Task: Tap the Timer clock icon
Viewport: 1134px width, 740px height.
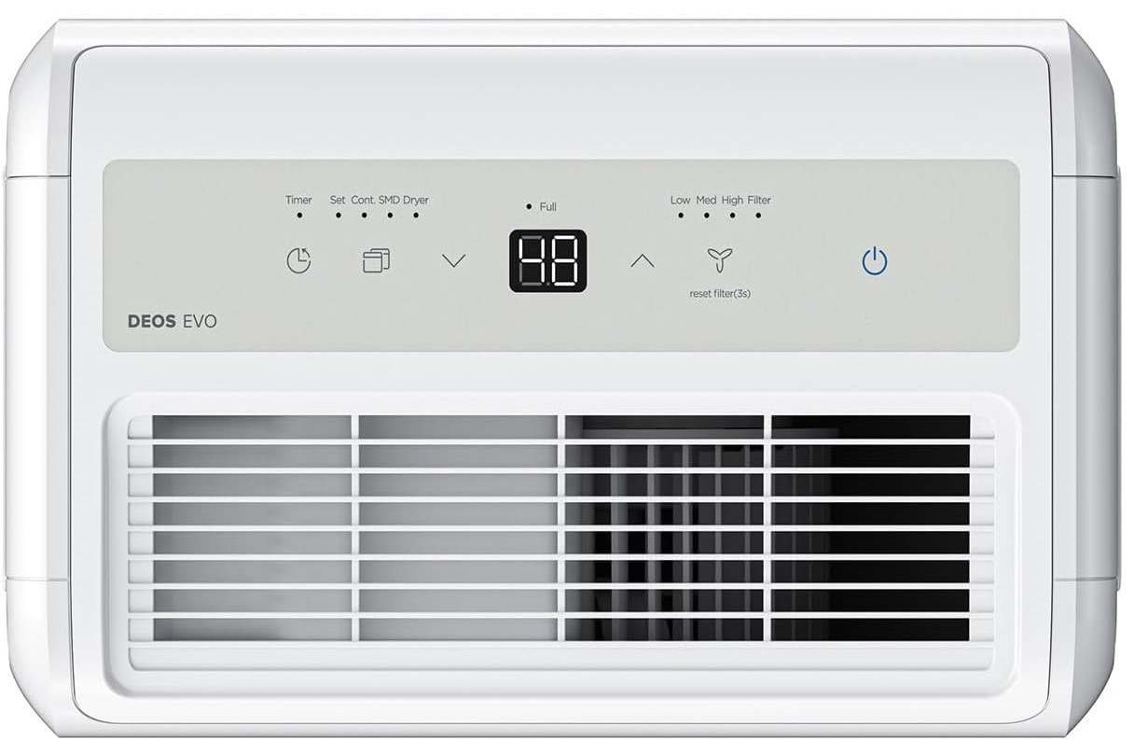Action: point(298,260)
